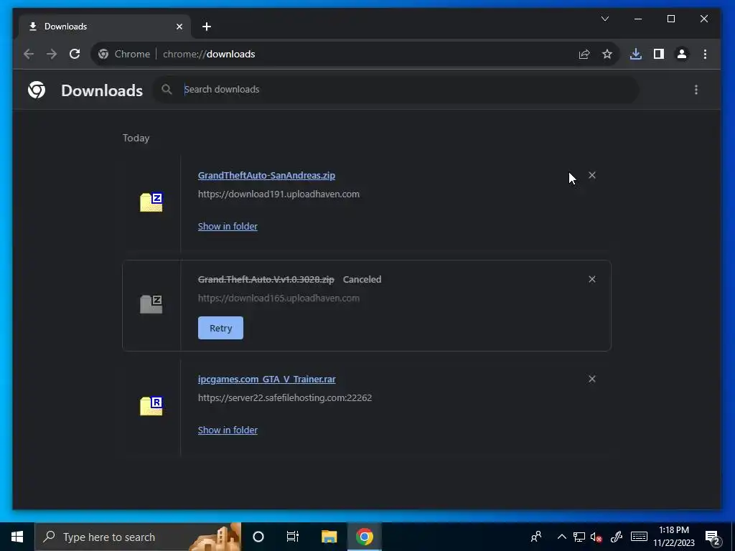Screen dimensions: 735x551
Task: Open network status tray icon
Action: tap(579, 537)
